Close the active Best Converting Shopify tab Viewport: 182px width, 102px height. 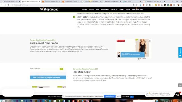pyautogui.click(x=40, y=2)
